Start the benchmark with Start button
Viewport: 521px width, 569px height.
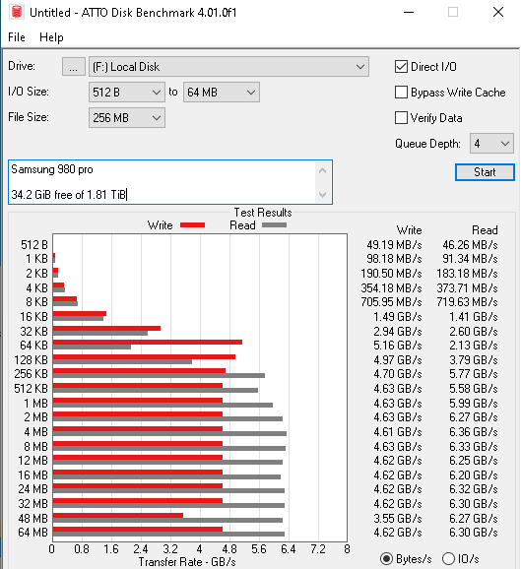tap(485, 172)
